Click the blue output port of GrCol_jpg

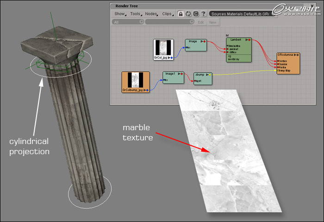[x=172, y=58]
